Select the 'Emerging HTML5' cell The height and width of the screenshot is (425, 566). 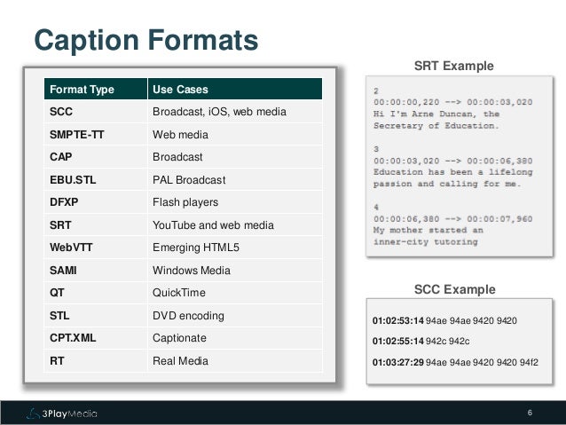pos(235,248)
